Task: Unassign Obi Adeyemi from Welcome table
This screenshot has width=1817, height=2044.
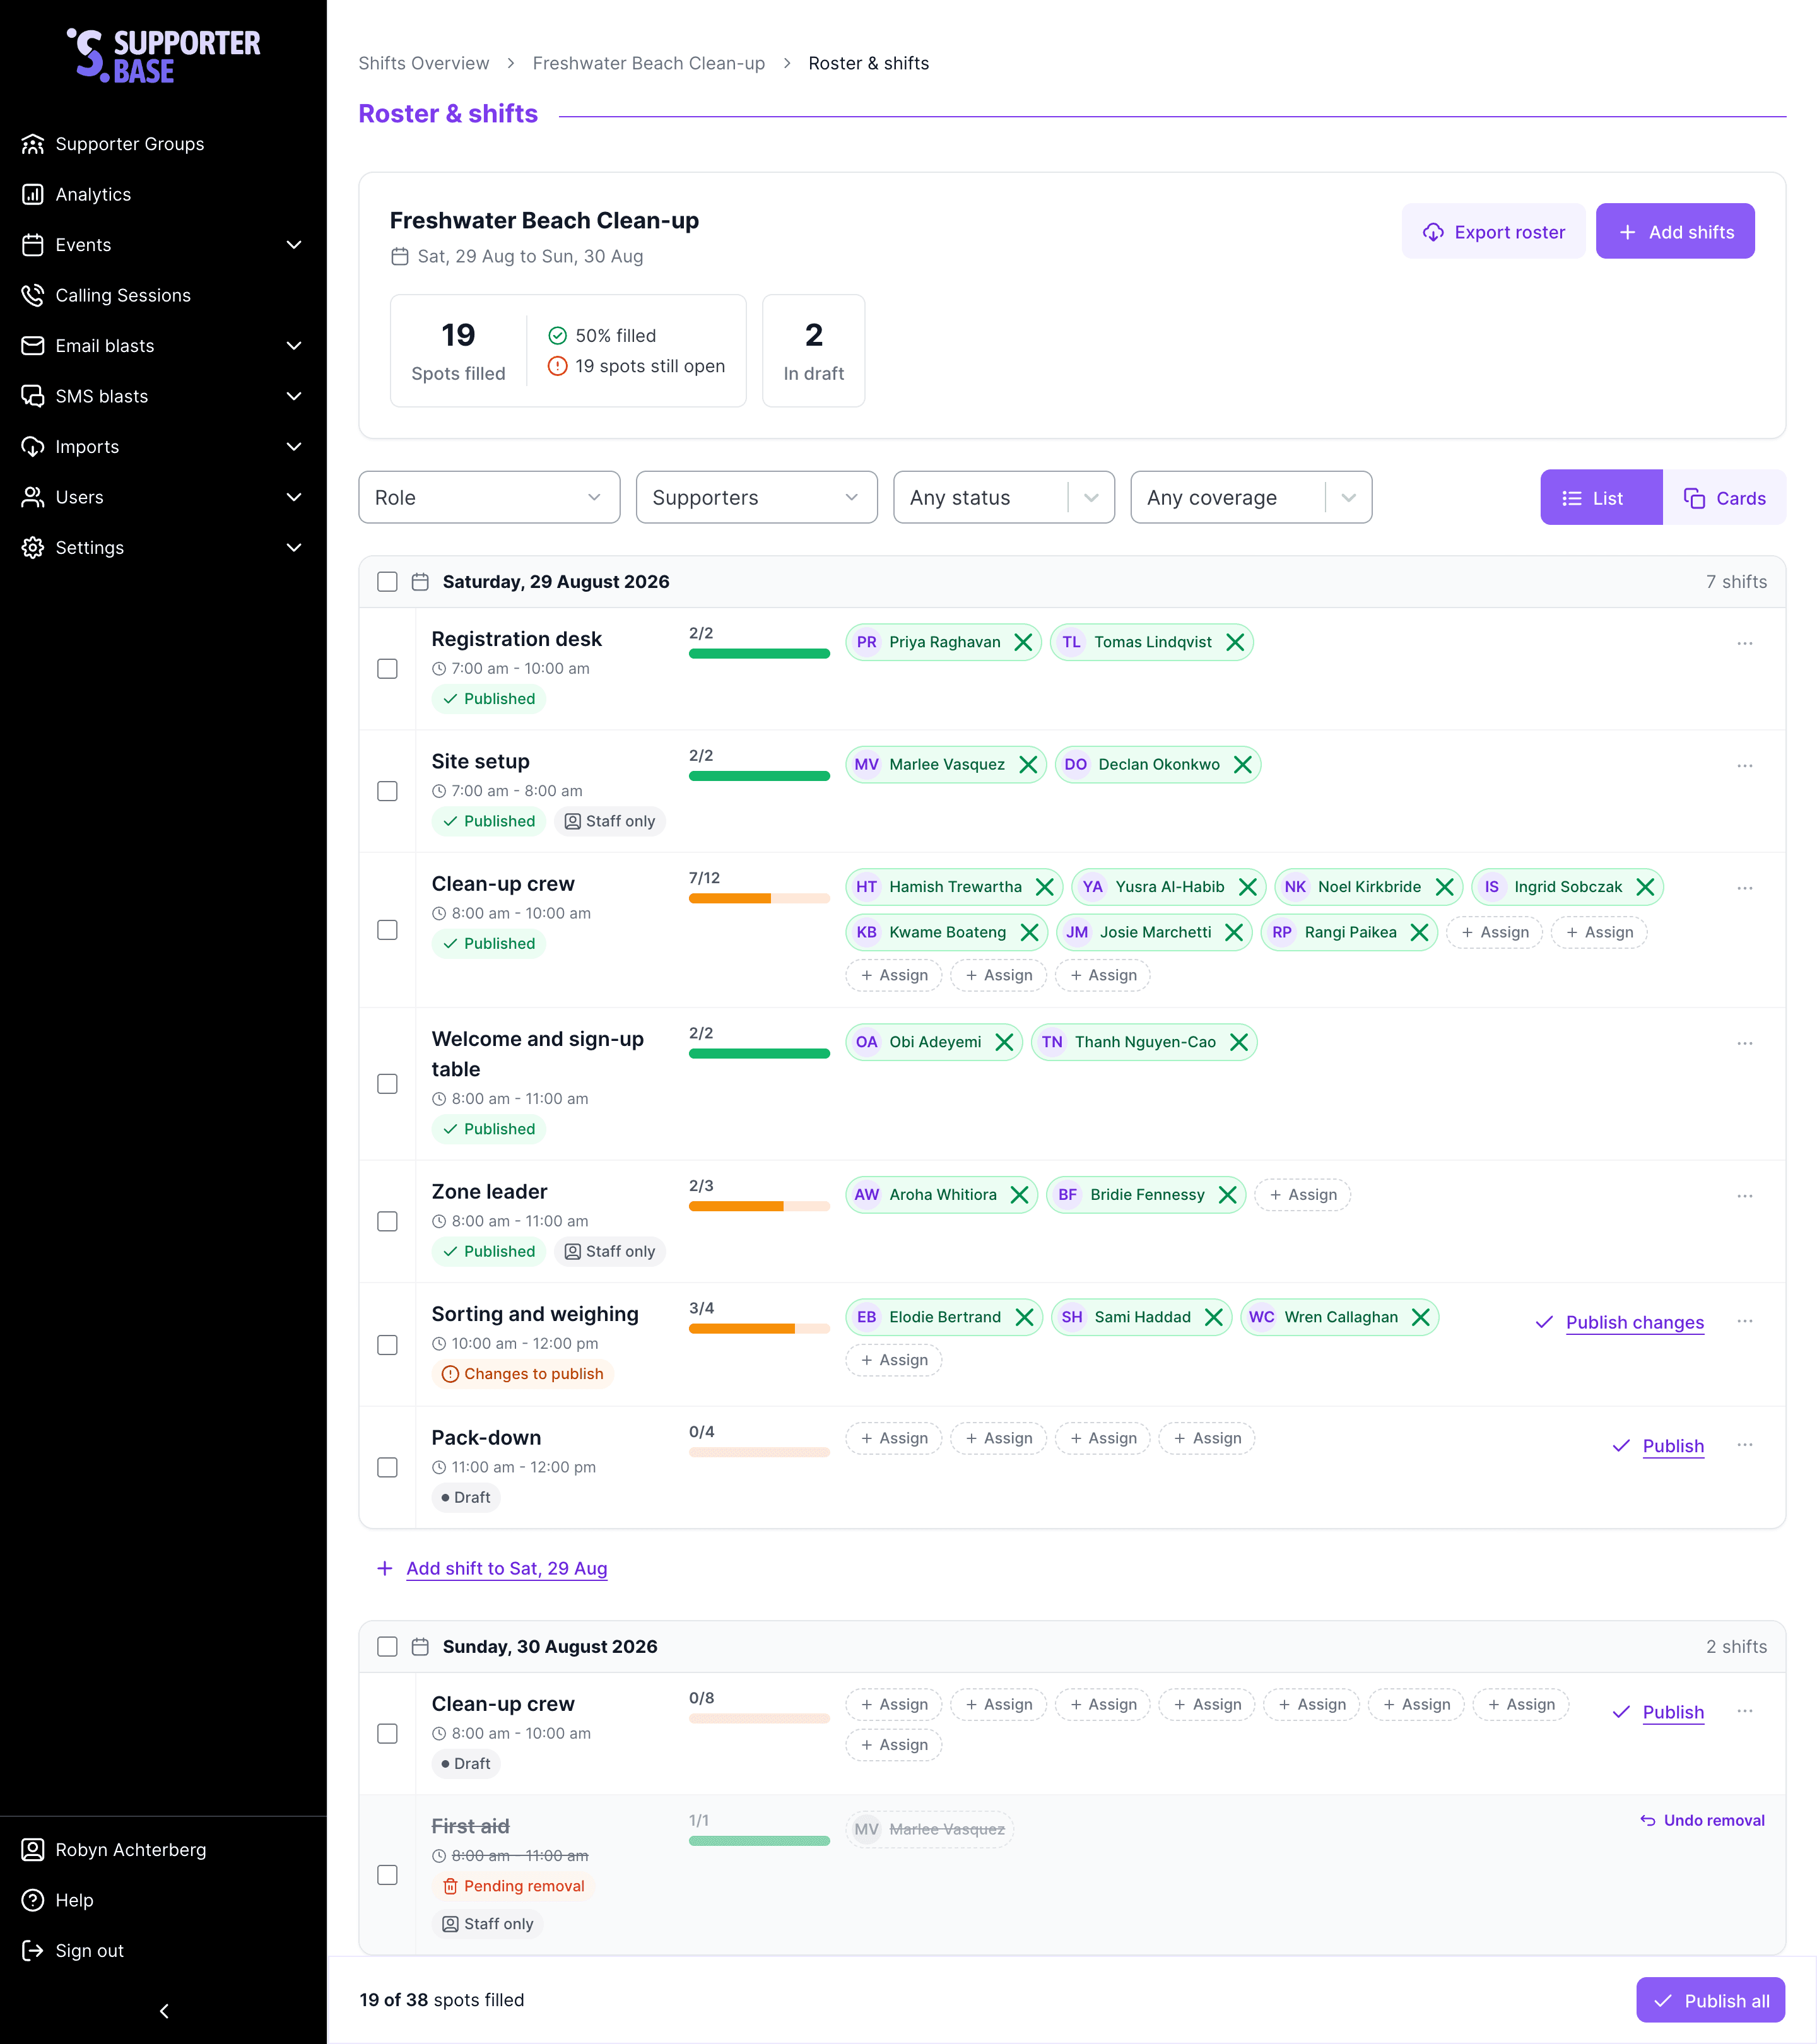Action: tap(1005, 1042)
